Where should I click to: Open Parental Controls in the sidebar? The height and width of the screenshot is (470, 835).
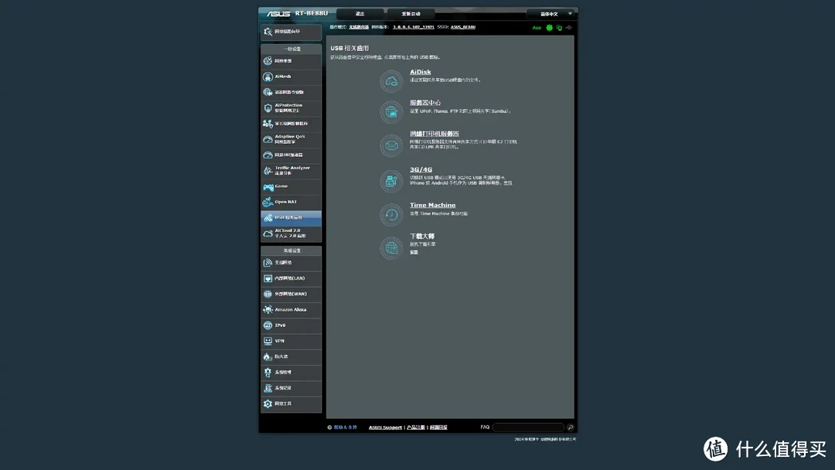click(x=291, y=124)
